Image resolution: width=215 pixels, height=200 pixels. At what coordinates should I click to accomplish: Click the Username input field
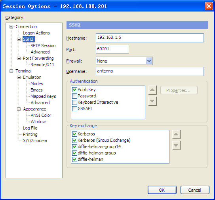click(x=150, y=71)
